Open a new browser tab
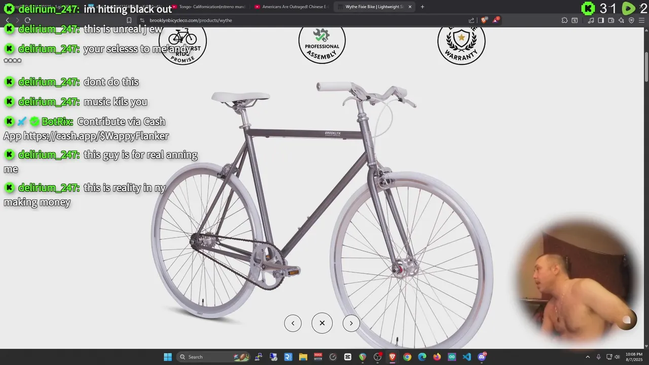This screenshot has height=365, width=649. tap(422, 7)
